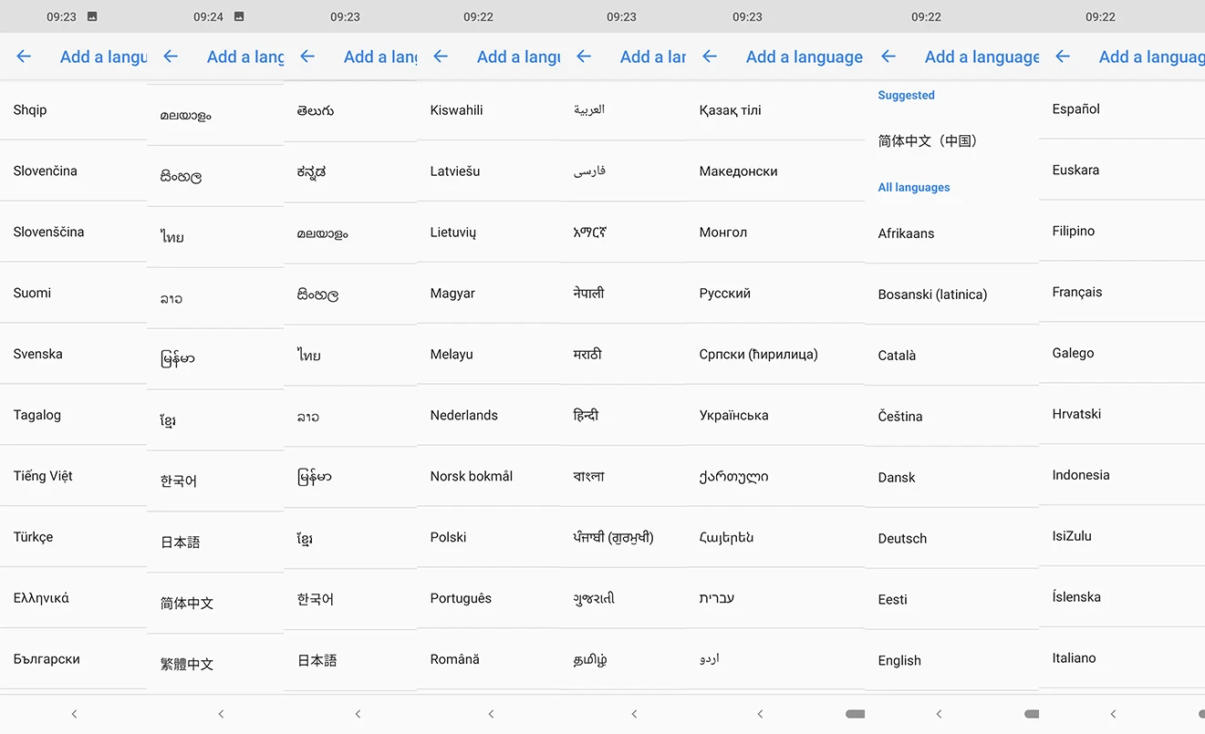Select Shqip from the language list
The width and height of the screenshot is (1205, 734).
(x=73, y=110)
